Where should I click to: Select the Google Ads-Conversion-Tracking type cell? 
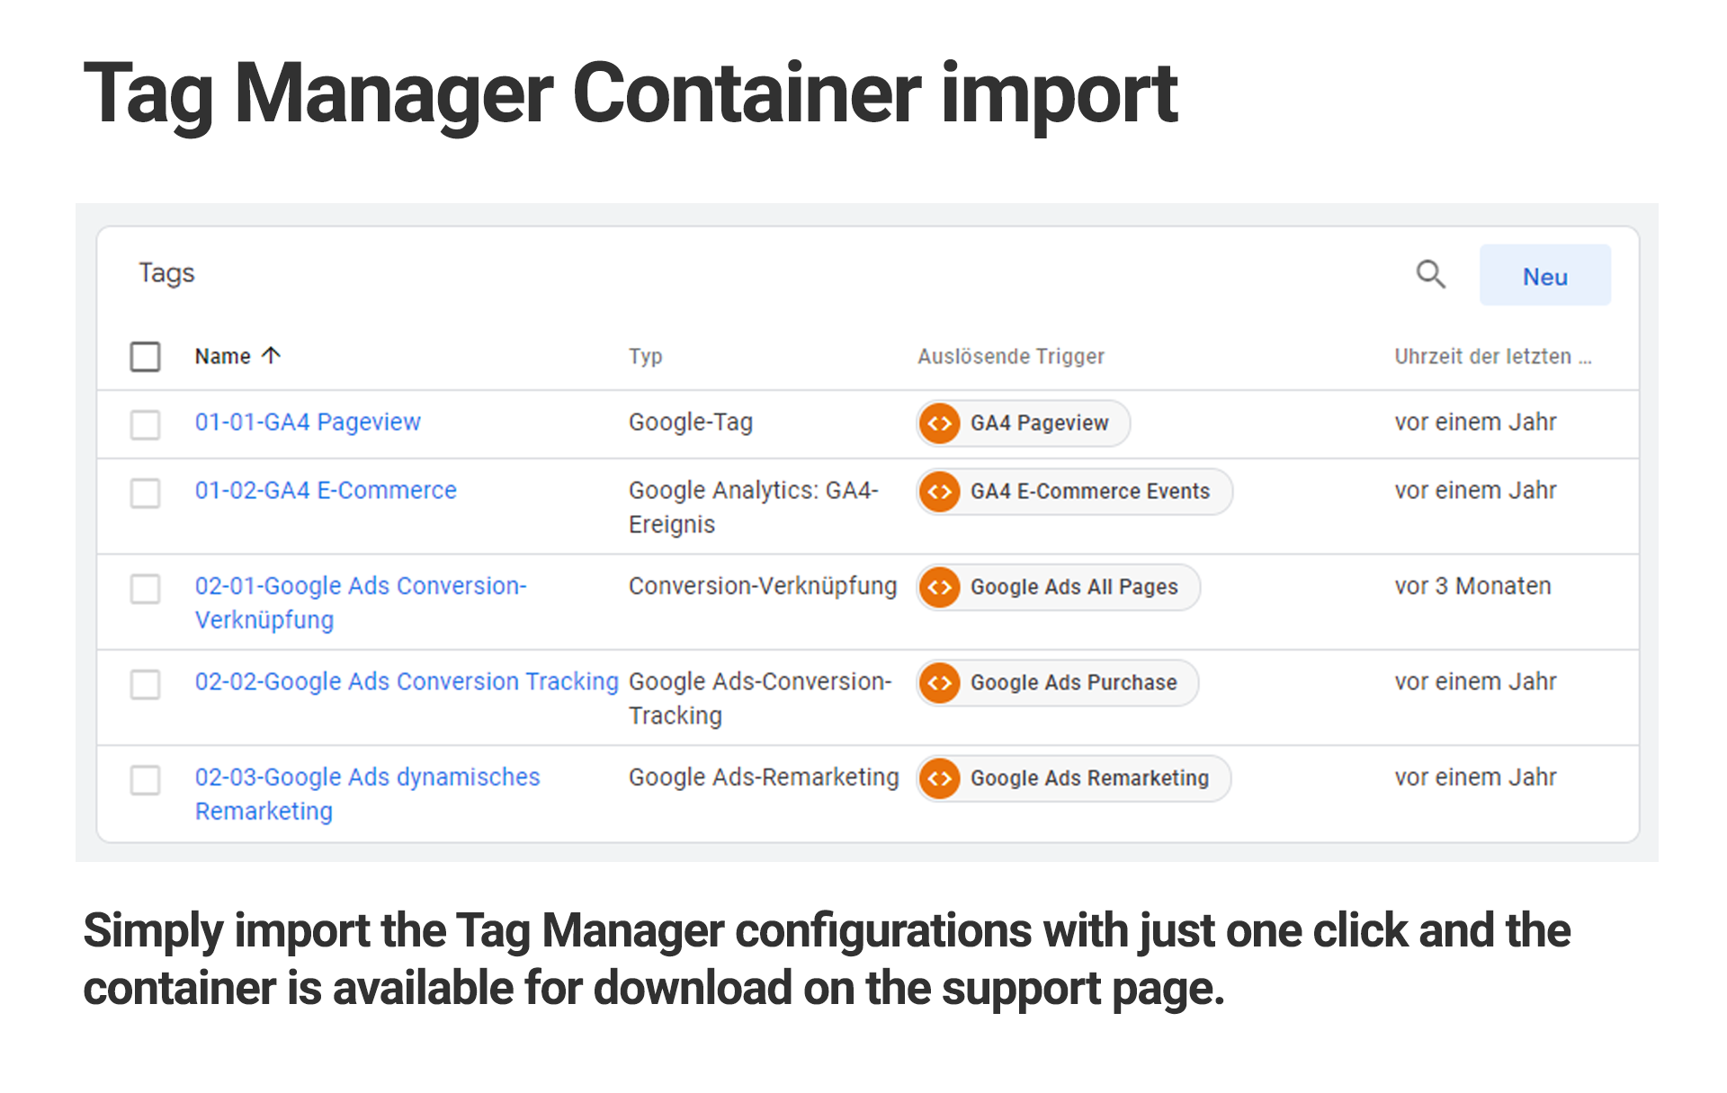[x=760, y=698]
